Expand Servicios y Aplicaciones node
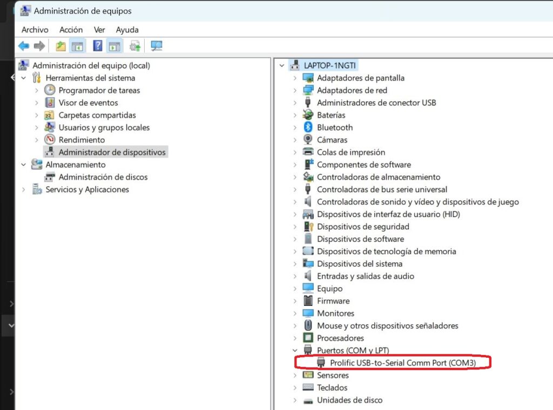 (x=24, y=189)
